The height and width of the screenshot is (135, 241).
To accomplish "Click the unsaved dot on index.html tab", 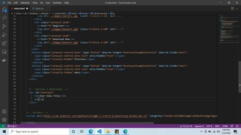I will [x=27, y=8].
